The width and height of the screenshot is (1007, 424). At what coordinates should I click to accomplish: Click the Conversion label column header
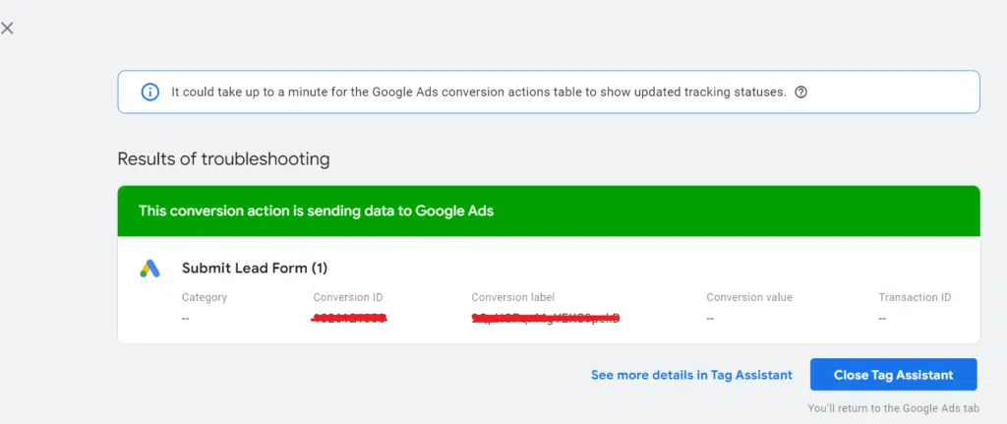(512, 297)
